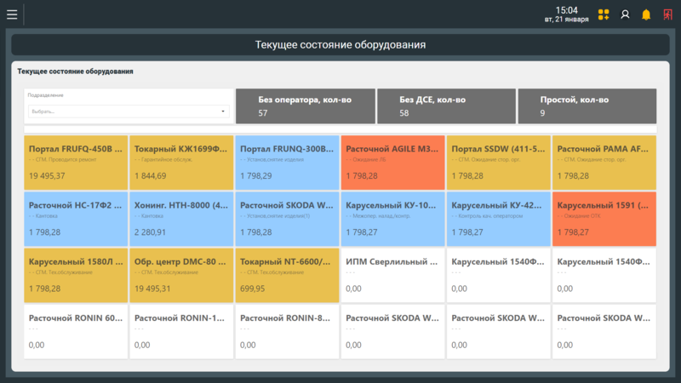Open the orange Карусельный 1591 tile
Viewport: 681px width, 383px height.
click(x=604, y=218)
